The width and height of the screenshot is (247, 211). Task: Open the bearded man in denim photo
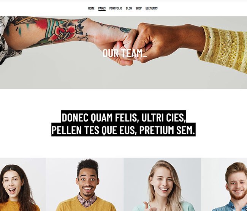pyautogui.click(x=224, y=184)
